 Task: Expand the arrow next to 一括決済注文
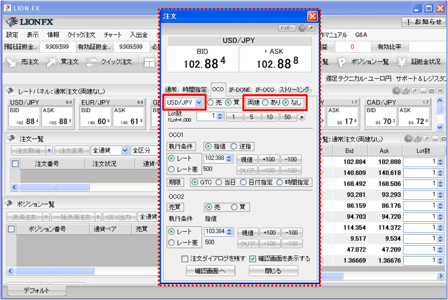pyautogui.click(x=98, y=217)
